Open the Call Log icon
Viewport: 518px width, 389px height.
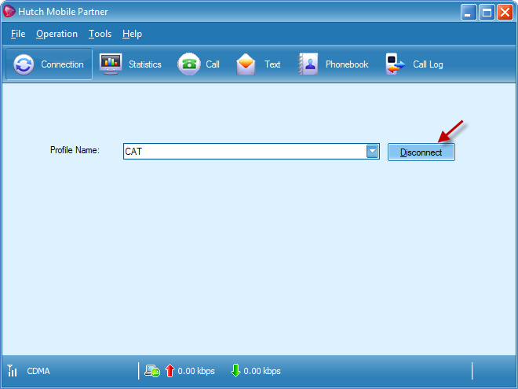395,64
